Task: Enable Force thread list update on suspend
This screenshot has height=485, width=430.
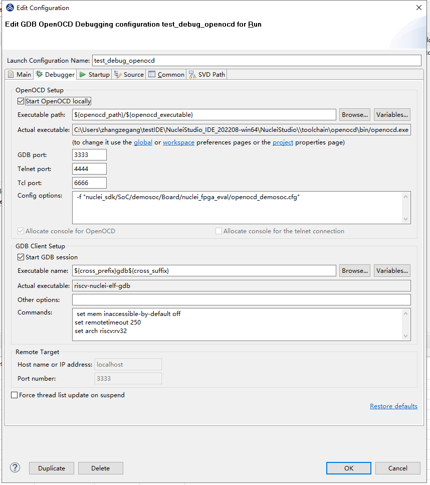Action: (x=15, y=395)
